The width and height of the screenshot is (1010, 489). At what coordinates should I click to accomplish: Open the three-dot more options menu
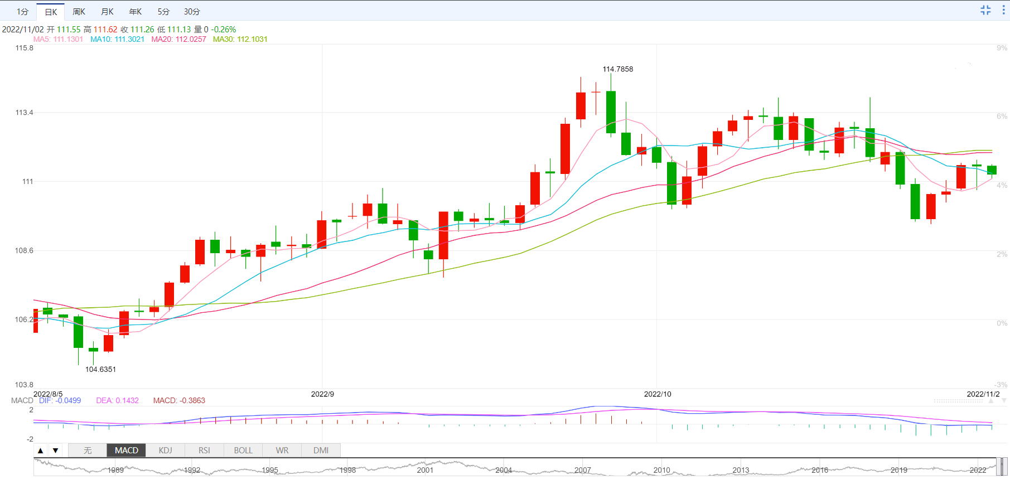[1004, 10]
